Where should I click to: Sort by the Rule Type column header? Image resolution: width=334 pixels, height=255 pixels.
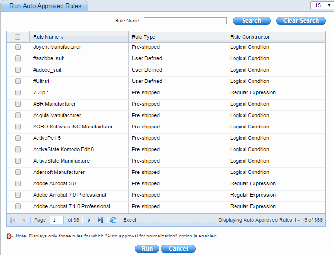(x=144, y=37)
